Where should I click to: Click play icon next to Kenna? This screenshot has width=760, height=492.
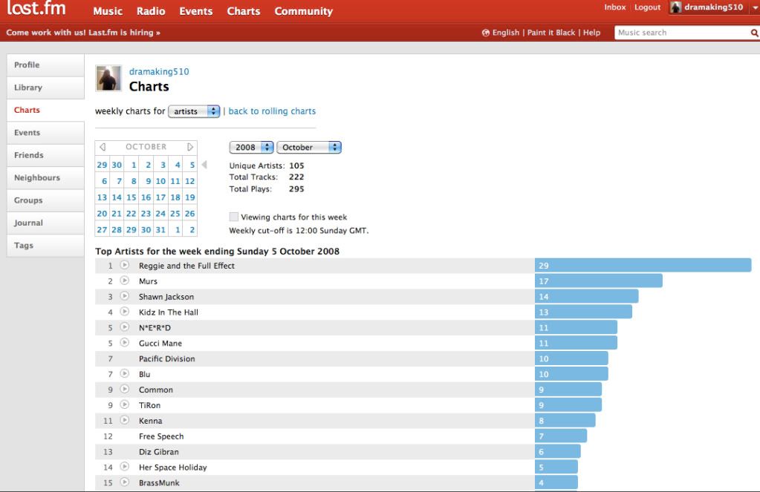125,420
